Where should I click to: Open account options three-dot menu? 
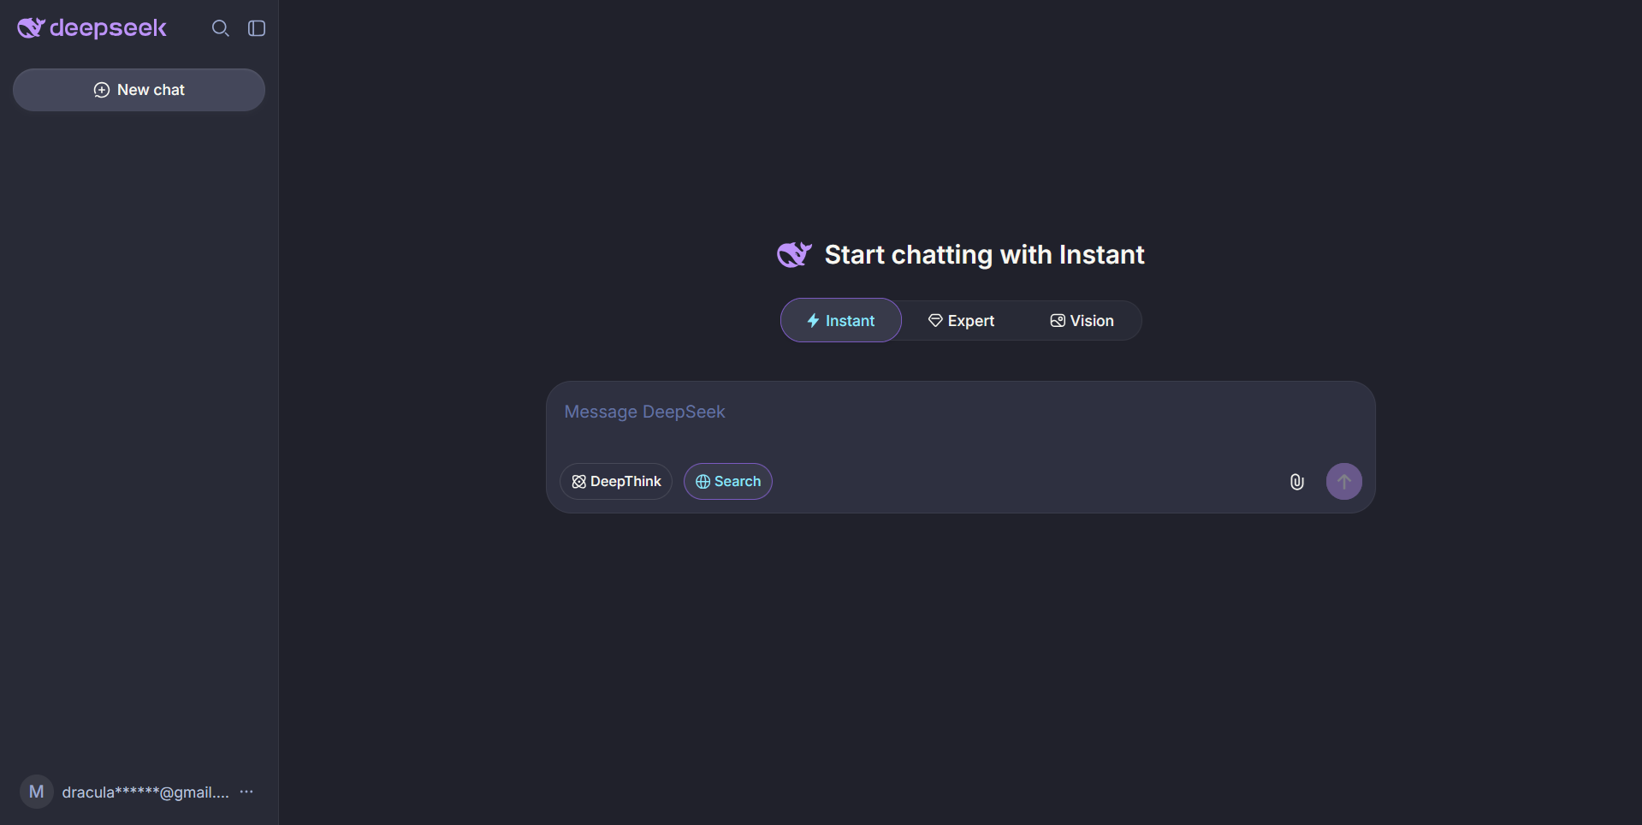pyautogui.click(x=246, y=792)
